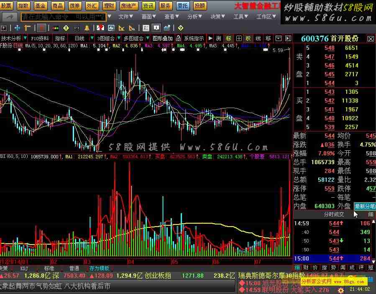
Task: Click the 系统指示 button
Action: pyautogui.click(x=194, y=38)
